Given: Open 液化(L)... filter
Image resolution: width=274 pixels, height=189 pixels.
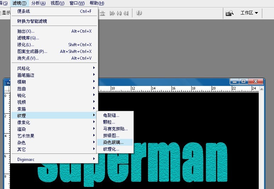Looking at the screenshot, I should [x=54, y=45].
